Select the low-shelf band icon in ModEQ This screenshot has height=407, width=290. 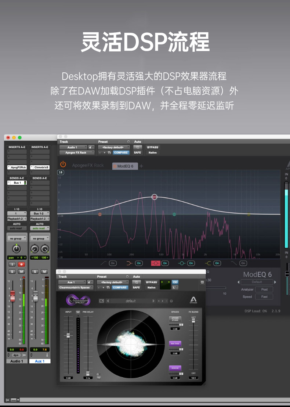[130, 263]
